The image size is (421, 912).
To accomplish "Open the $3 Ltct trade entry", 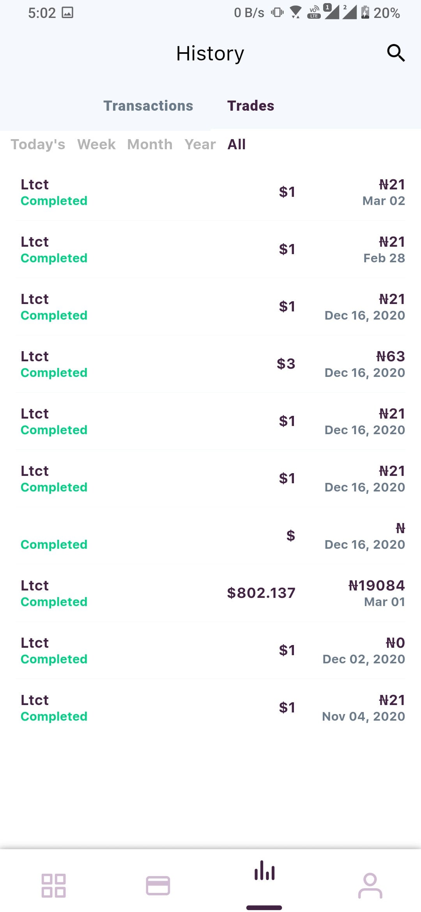I will pos(210,364).
